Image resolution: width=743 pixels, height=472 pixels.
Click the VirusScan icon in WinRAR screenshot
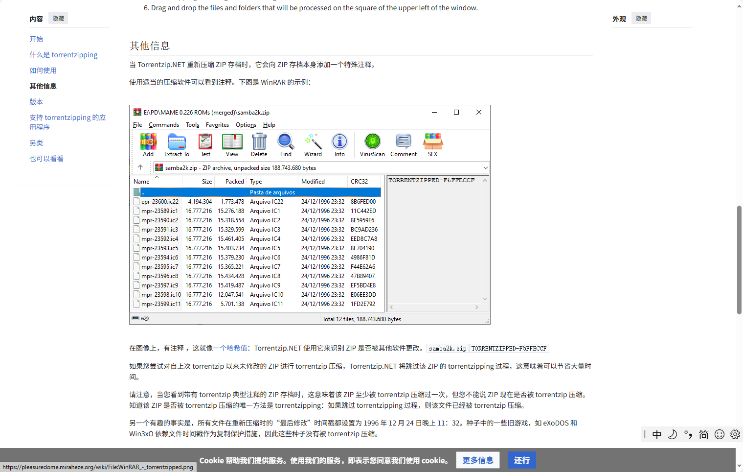pos(372,145)
